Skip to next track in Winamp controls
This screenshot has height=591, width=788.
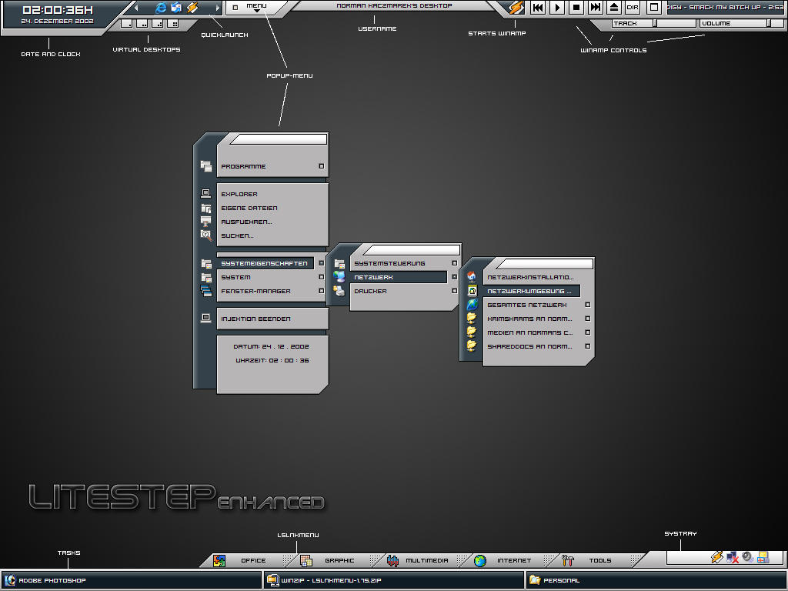(x=595, y=8)
